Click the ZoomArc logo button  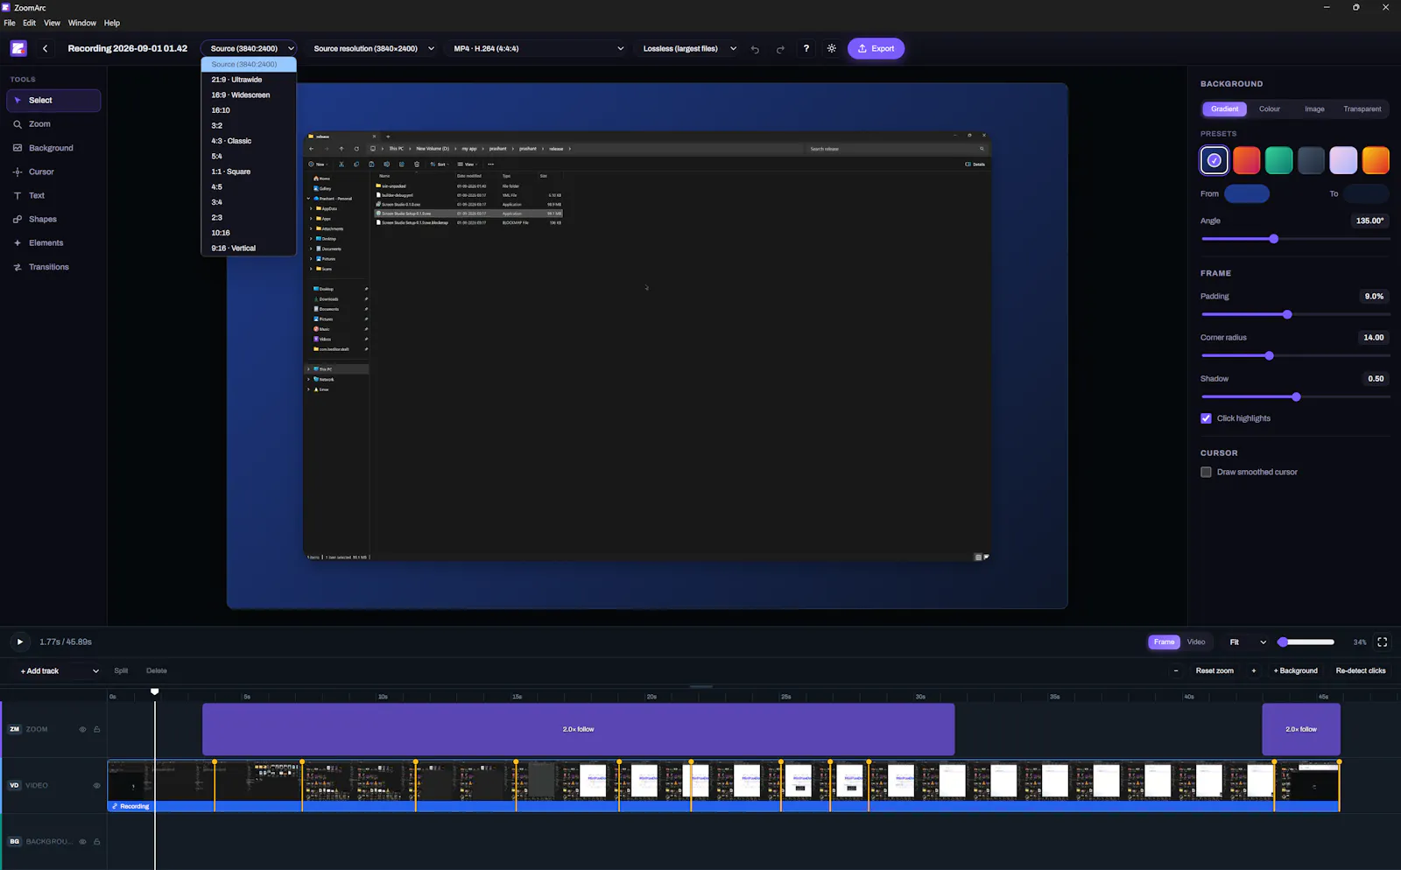click(x=18, y=49)
